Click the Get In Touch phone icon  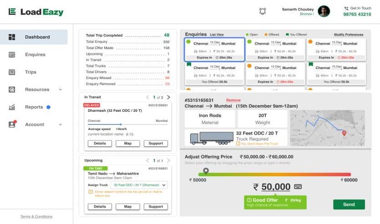point(346,8)
